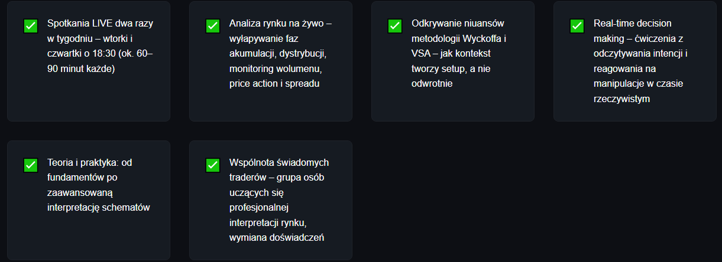Click the "manipulacje w czasie" text line
The height and width of the screenshot is (262, 722).
638,83
